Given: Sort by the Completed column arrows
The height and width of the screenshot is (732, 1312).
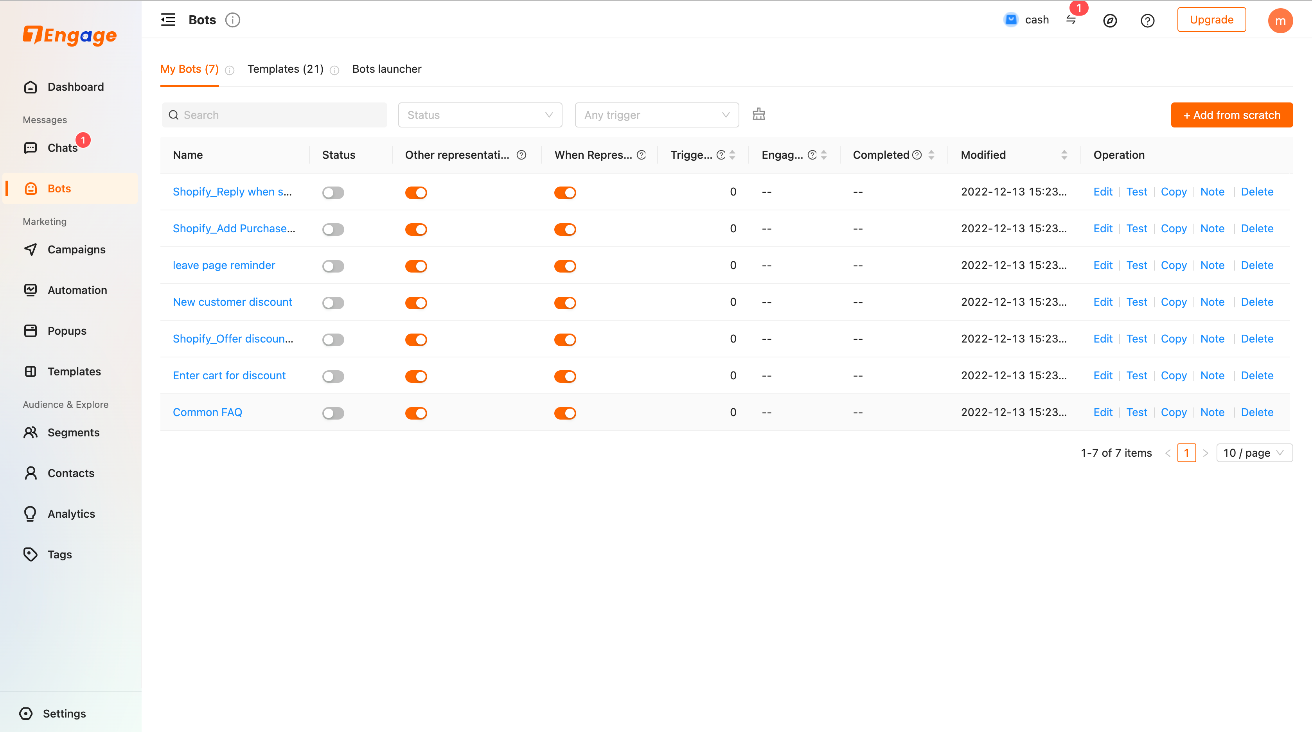Looking at the screenshot, I should [x=931, y=155].
